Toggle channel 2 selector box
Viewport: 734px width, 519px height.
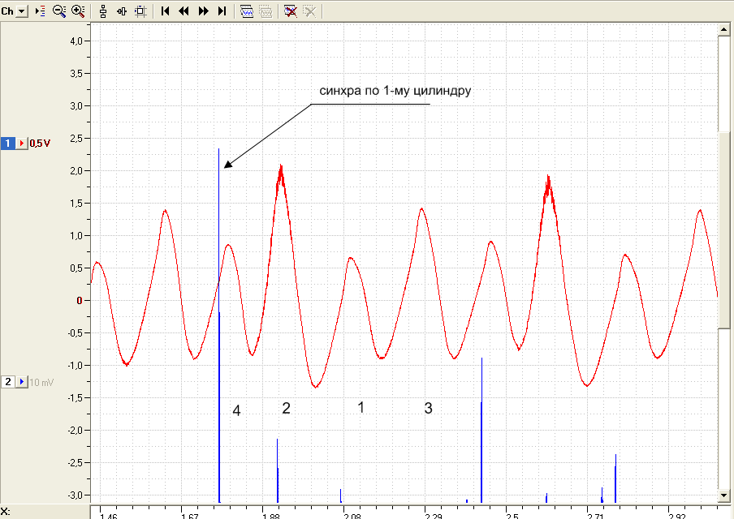coord(8,382)
